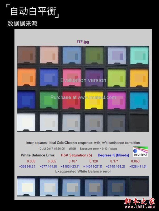
Task: Click the '+528 [-11.6]' Kelvin value
Action: [138, 166]
